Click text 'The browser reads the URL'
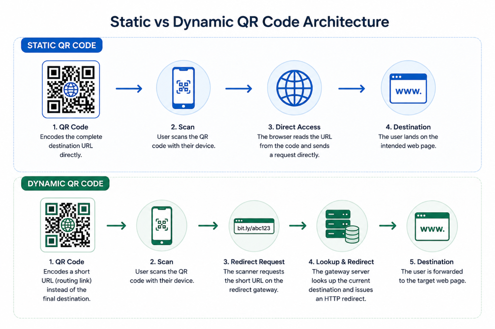Viewport: 495px width, 329px height. (x=294, y=137)
